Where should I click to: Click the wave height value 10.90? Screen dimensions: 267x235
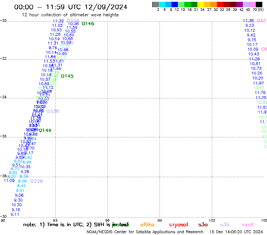(x=62, y=54)
